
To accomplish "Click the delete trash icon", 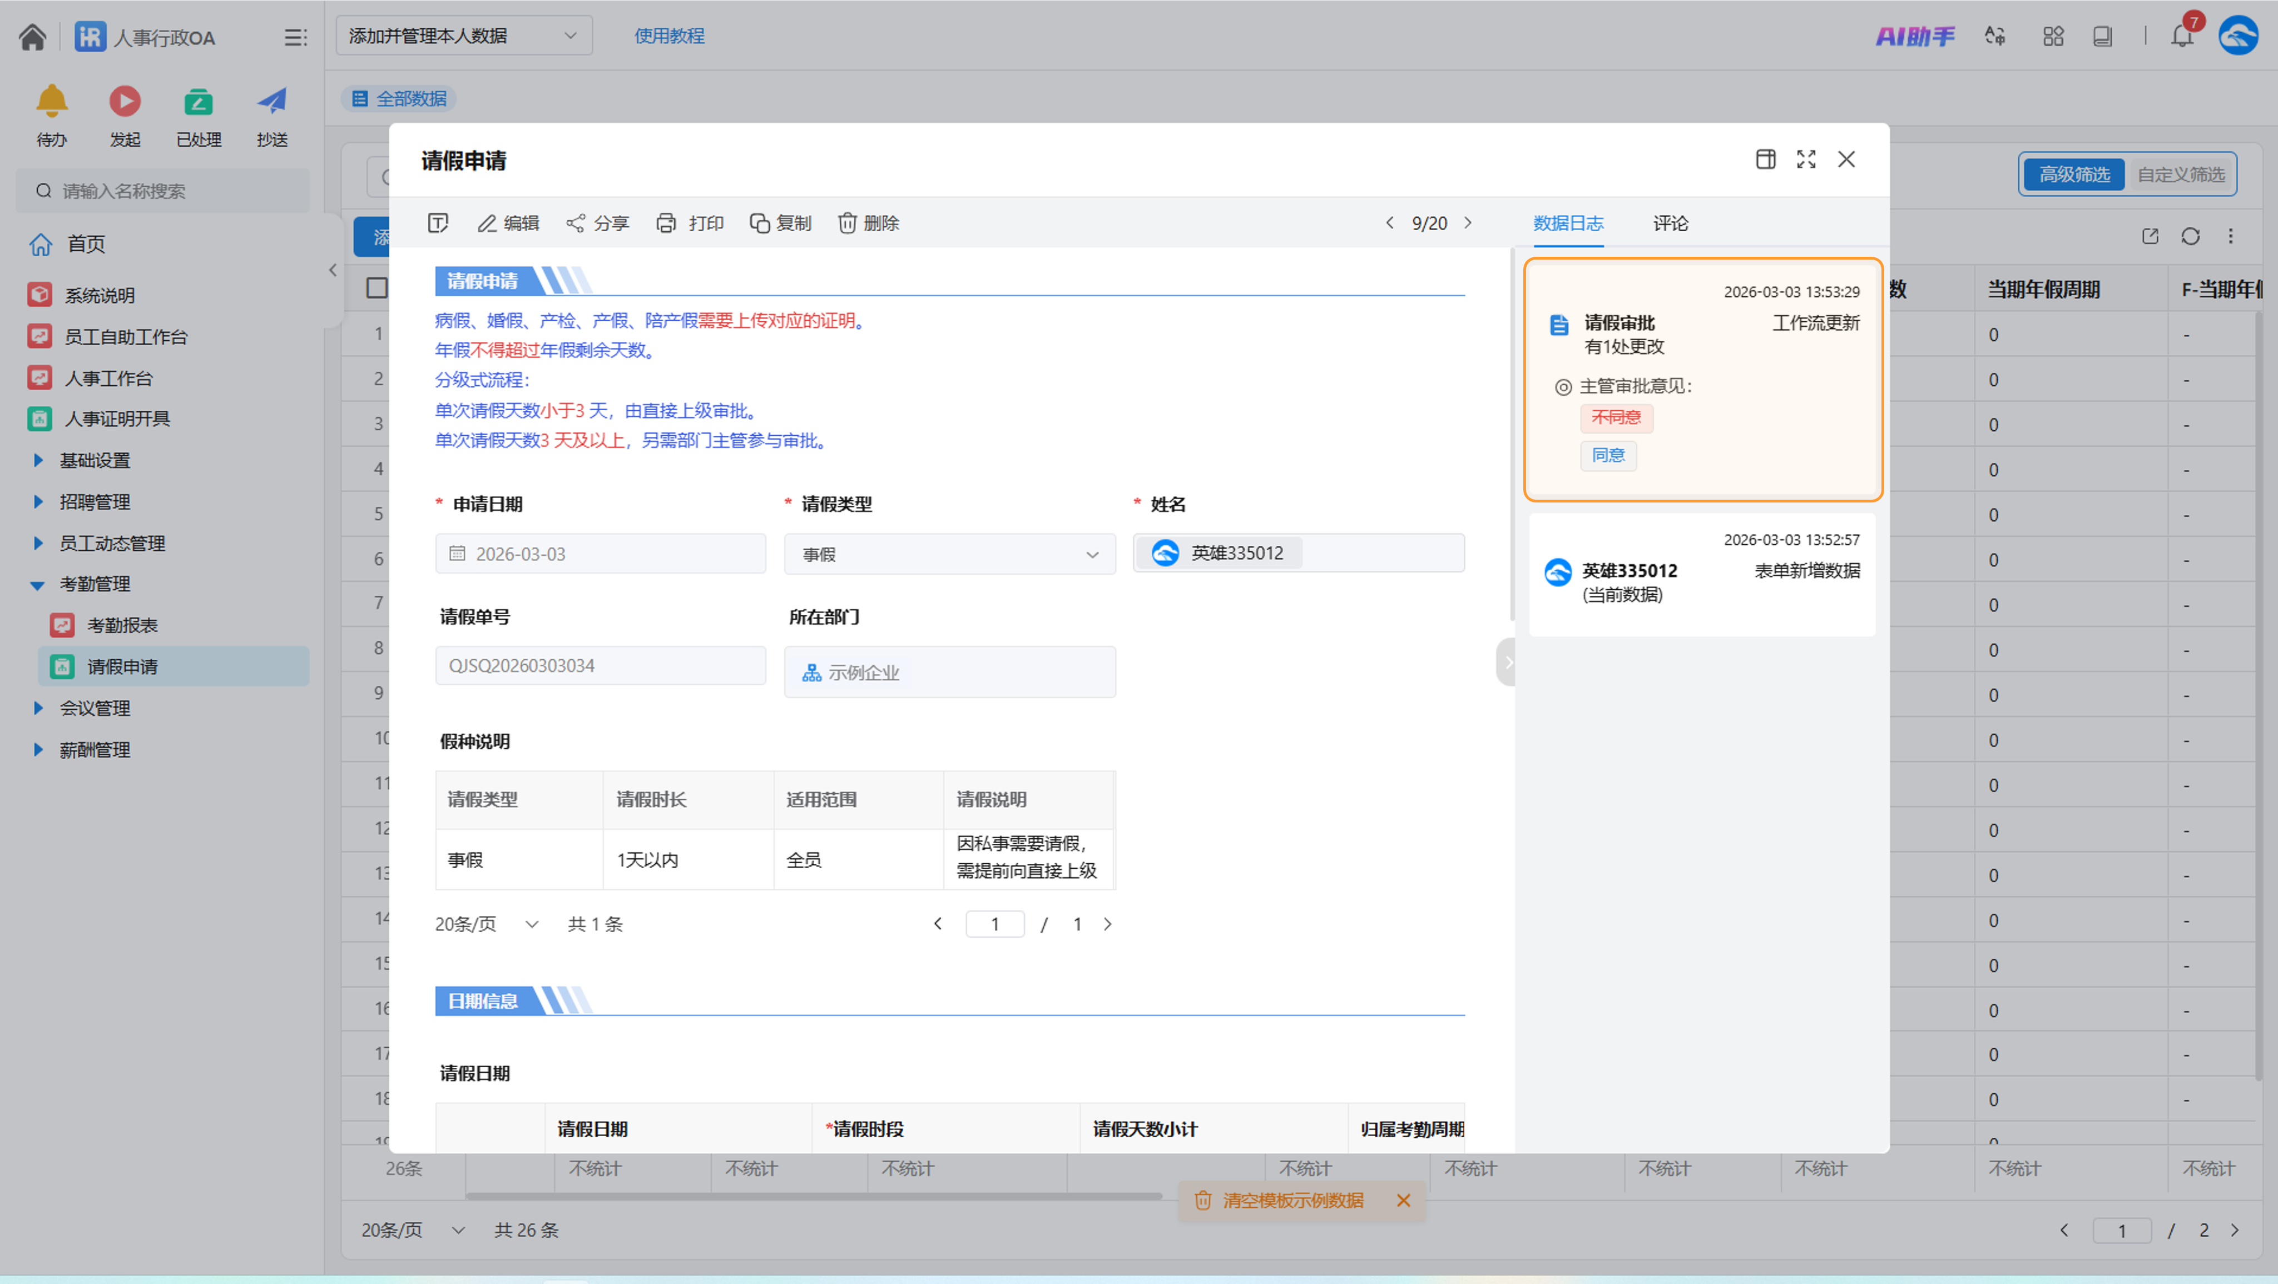I will (x=847, y=223).
